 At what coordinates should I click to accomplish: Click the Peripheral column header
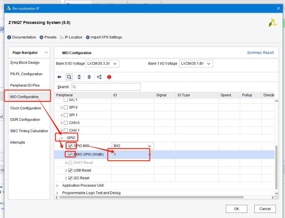click(x=83, y=95)
